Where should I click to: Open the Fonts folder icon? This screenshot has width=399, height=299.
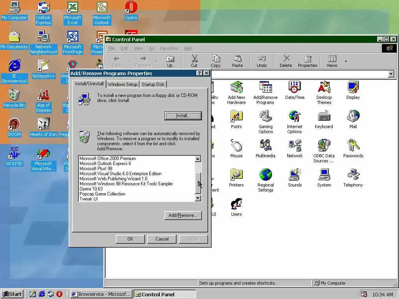pos(237,119)
